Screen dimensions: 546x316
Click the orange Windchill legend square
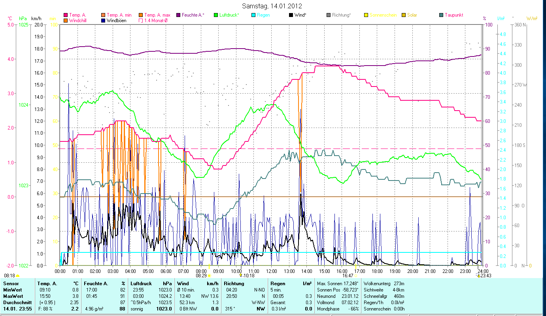point(66,20)
